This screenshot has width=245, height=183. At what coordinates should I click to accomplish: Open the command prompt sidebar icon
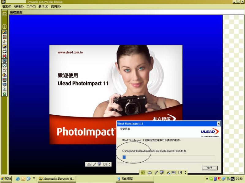point(5,46)
